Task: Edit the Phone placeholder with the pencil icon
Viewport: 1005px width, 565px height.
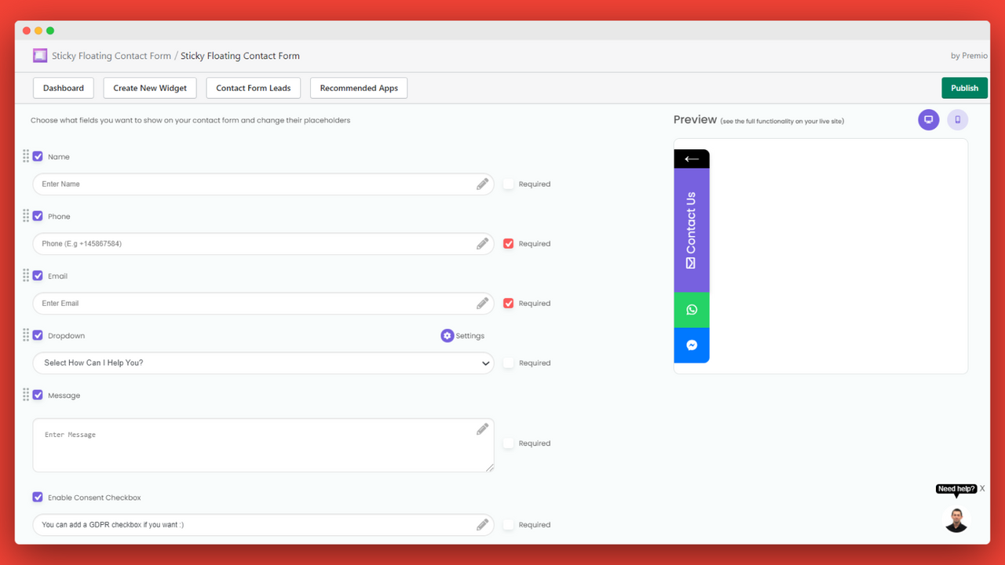Action: [482, 243]
